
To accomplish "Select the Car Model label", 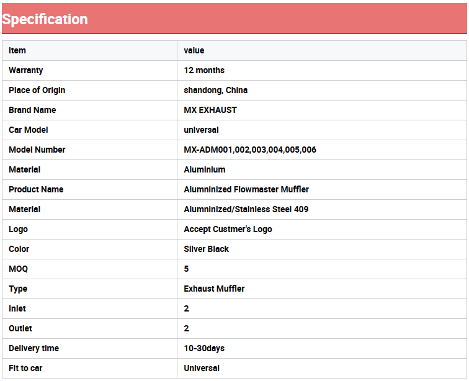I will point(29,130).
